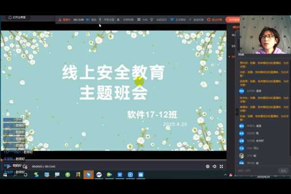Image resolution: width=291 pixels, height=194 pixels.
Task: Open the video player settings gear
Action: pyautogui.click(x=208, y=167)
